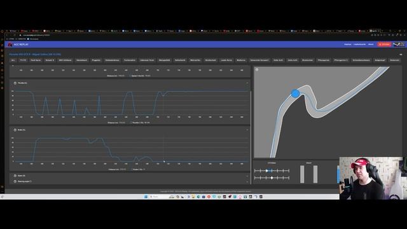Click the small icon above the corner tabs
Screen dimensions: 407x229
click(x=401, y=55)
